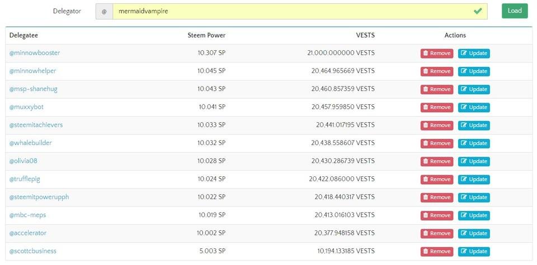
Task: Update delegation for @steemitpowerupph
Action: click(x=474, y=197)
